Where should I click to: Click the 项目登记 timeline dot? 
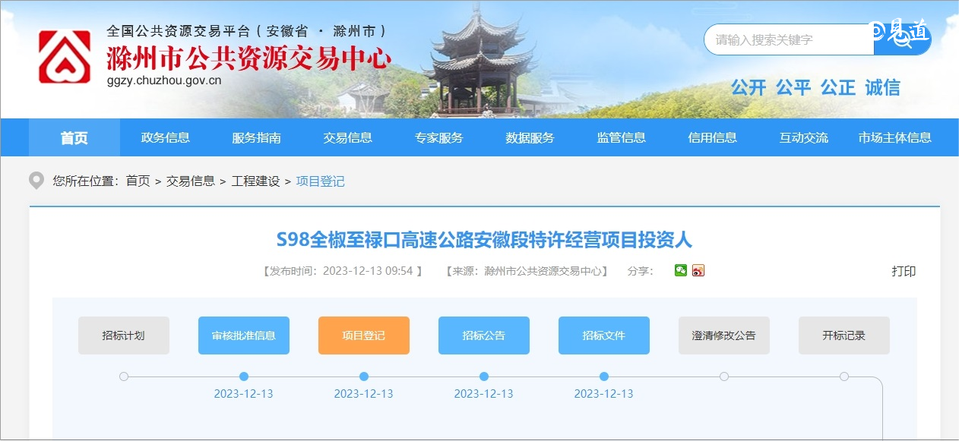(364, 376)
